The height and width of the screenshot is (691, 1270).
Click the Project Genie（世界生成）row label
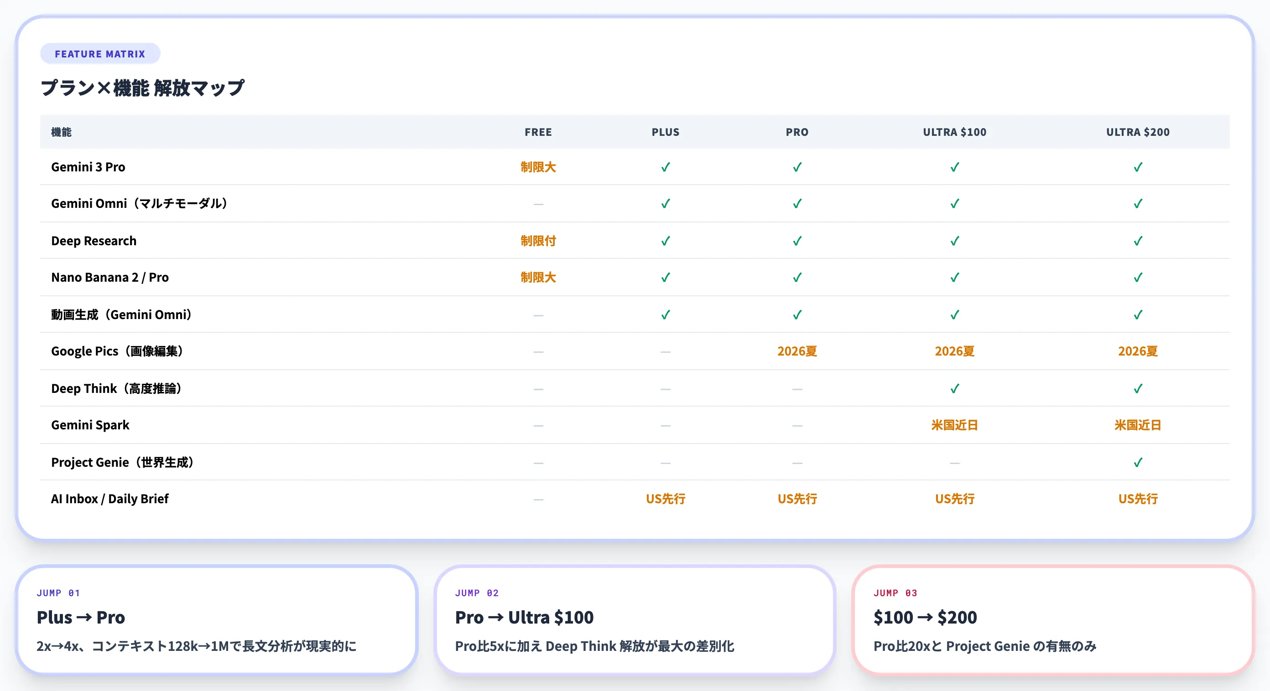click(x=124, y=463)
